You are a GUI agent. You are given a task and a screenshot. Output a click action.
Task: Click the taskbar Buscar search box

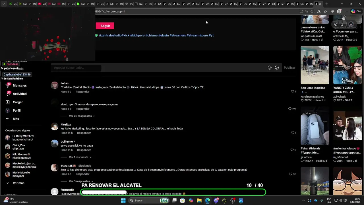click(148, 200)
